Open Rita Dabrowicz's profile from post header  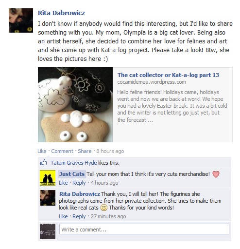pos(61,13)
